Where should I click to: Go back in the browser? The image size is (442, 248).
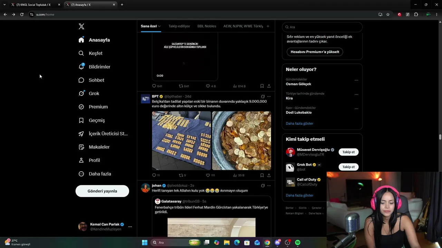tap(5, 14)
